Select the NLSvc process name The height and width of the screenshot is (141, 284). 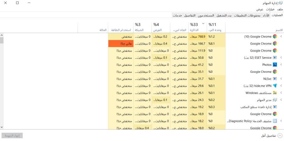[268, 79]
